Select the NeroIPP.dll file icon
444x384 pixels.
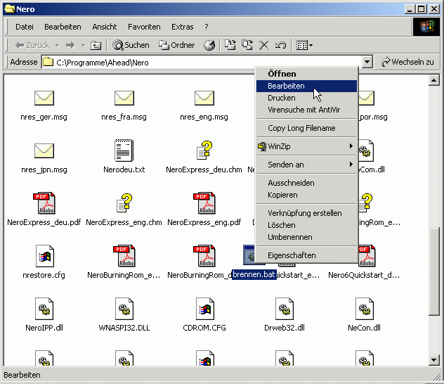tap(44, 309)
